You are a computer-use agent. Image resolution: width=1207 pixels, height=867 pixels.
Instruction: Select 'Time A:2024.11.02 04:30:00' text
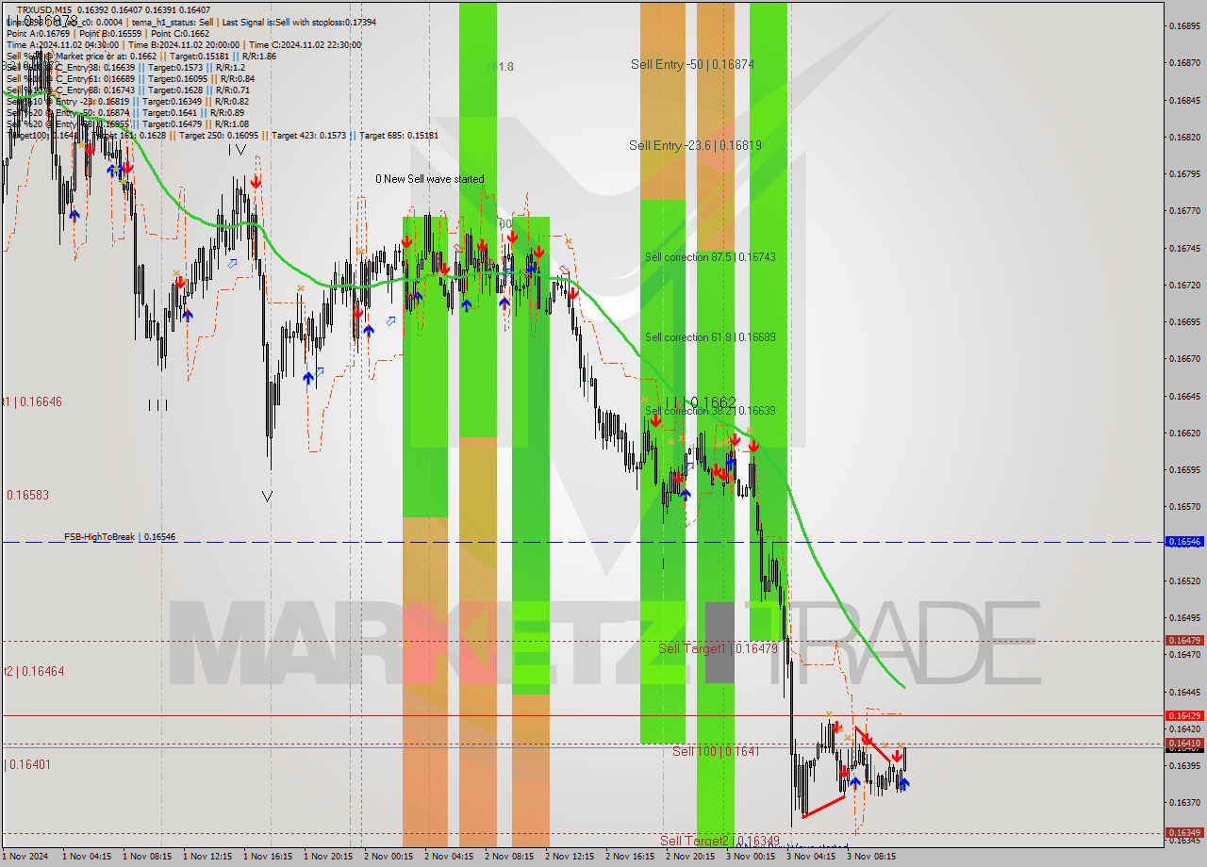point(62,44)
